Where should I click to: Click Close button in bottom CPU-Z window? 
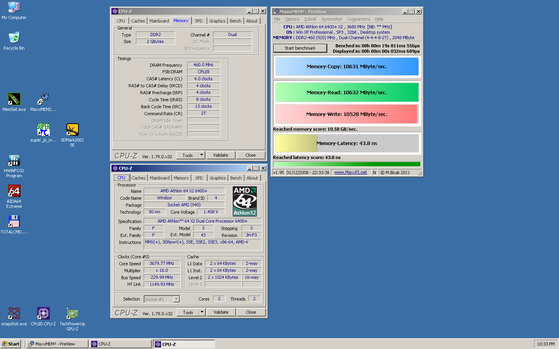click(251, 312)
